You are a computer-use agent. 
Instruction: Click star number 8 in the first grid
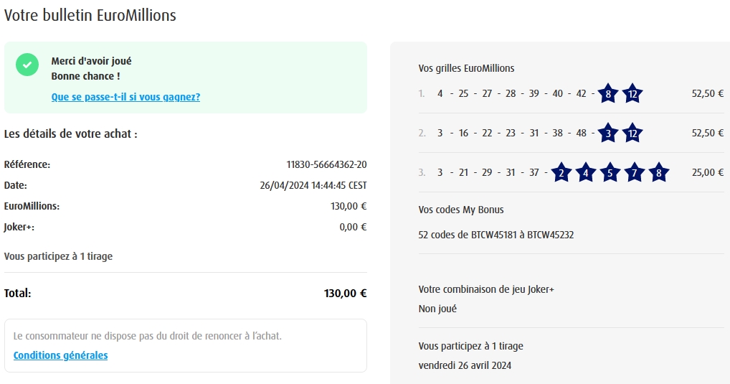pos(608,93)
